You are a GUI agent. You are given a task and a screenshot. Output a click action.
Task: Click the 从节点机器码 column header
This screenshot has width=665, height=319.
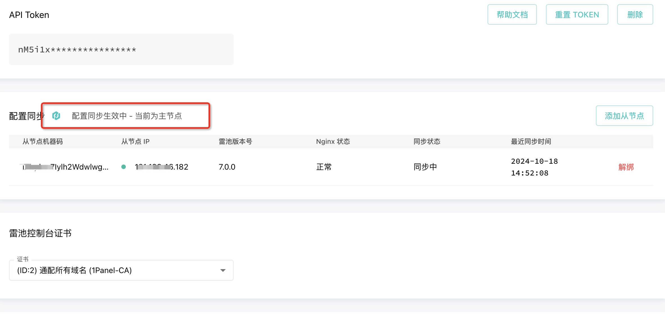(42, 142)
